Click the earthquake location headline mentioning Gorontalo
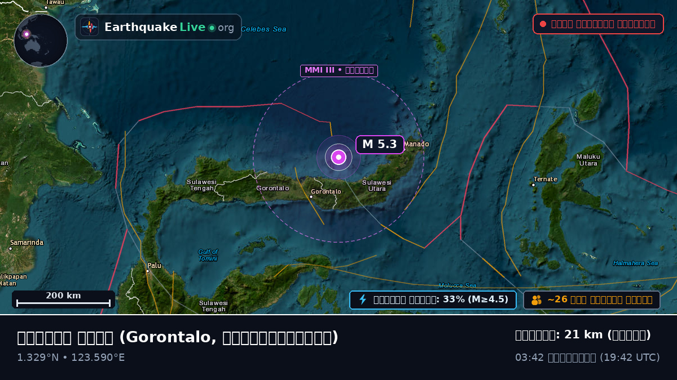Viewport: 677px width, 380px height. [x=178, y=337]
